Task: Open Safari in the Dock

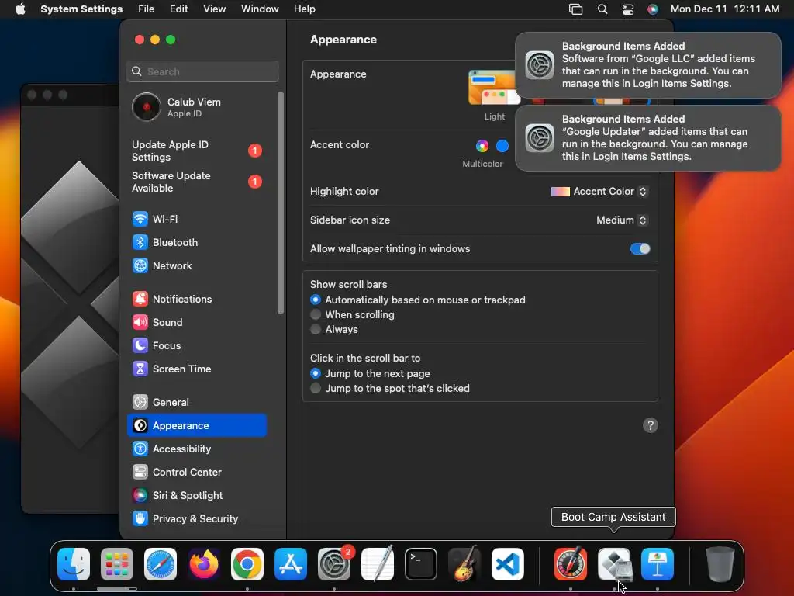Action: coord(161,564)
